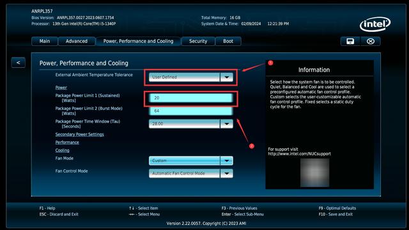Select Power, Performance and Cooling tab
Screen dimensions: 409x230
point(138,41)
